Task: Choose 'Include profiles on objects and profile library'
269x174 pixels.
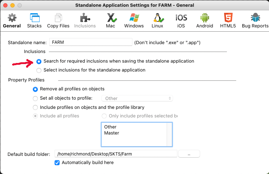Action: click(35, 107)
